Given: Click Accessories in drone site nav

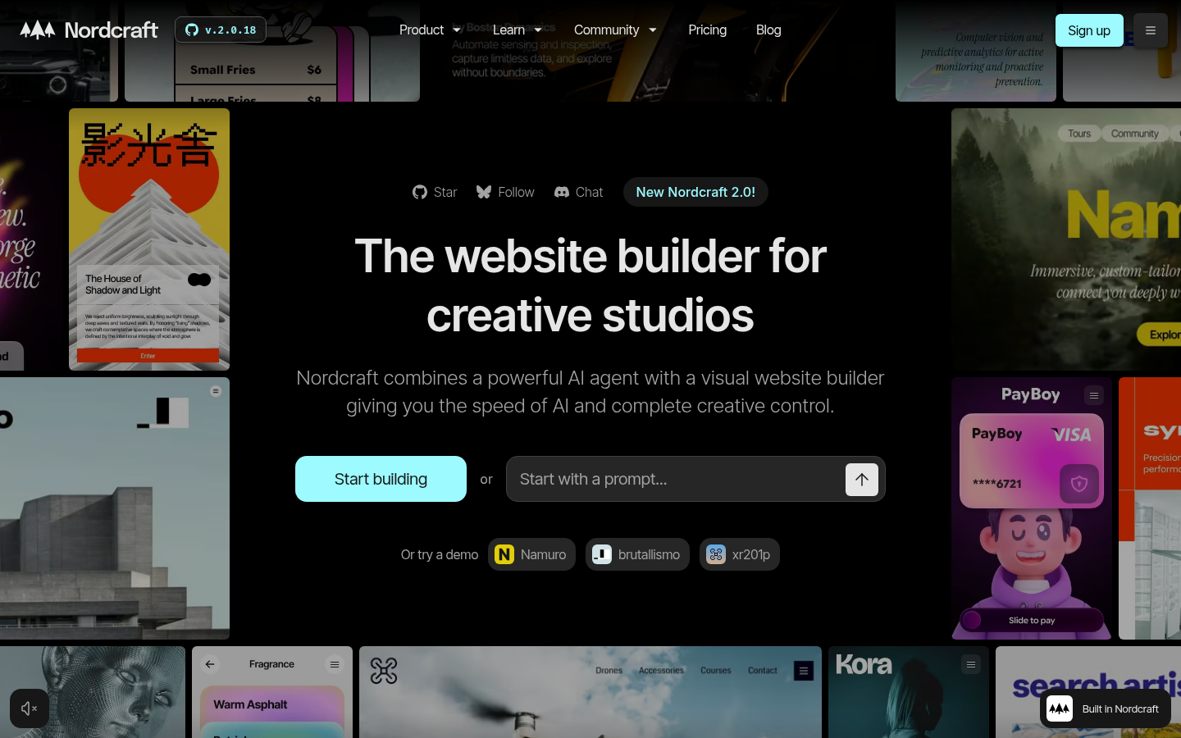Looking at the screenshot, I should point(661,671).
